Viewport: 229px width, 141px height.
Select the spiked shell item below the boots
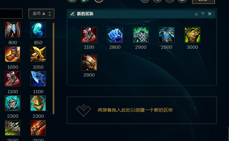89,62
